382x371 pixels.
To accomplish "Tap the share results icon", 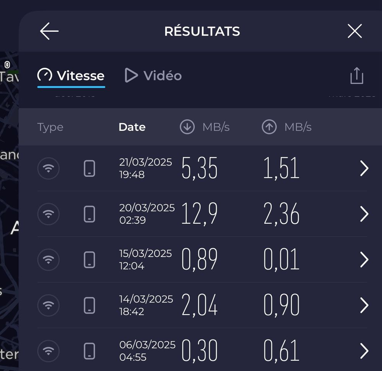I will point(356,76).
